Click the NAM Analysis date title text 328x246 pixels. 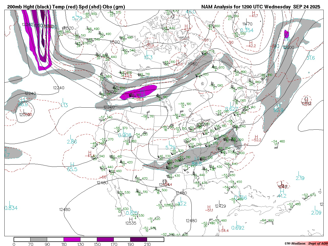click(260, 7)
